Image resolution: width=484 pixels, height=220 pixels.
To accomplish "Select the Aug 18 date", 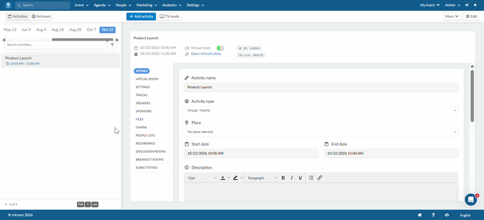I will pyautogui.click(x=57, y=30).
